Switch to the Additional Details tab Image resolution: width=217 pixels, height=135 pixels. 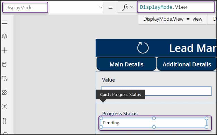click(187, 64)
